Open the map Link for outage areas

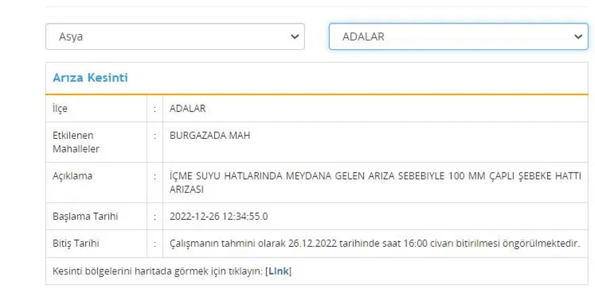click(x=278, y=272)
